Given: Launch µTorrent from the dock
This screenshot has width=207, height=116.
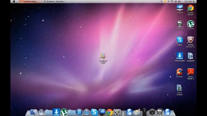Looking at the screenshot, I should click(64, 112).
